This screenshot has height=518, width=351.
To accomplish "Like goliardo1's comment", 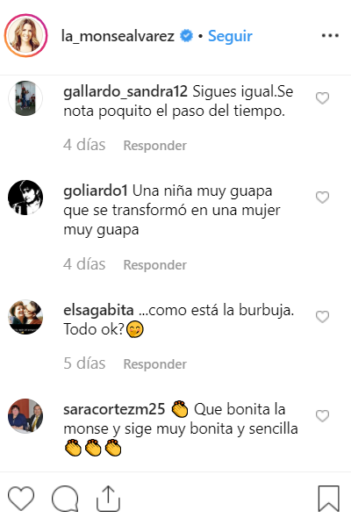I will point(322,198).
